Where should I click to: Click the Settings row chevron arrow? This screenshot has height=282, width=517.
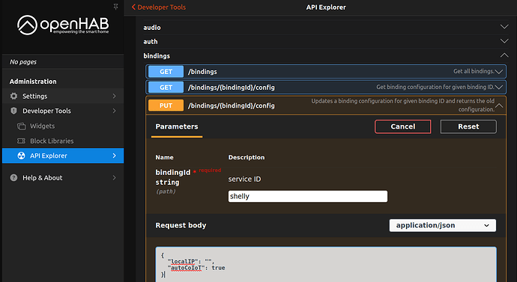114,96
